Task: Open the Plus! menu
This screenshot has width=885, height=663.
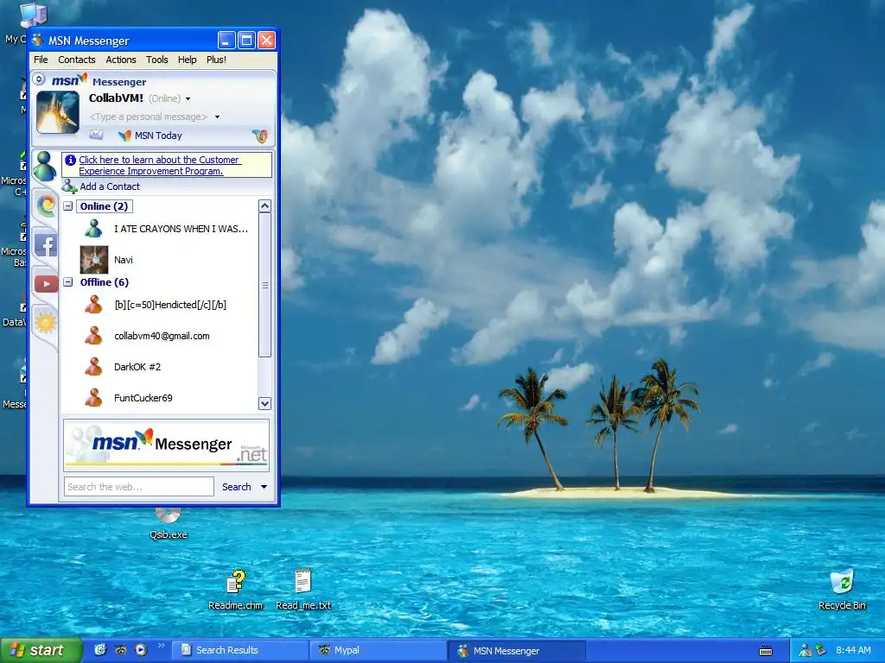Action: click(216, 60)
